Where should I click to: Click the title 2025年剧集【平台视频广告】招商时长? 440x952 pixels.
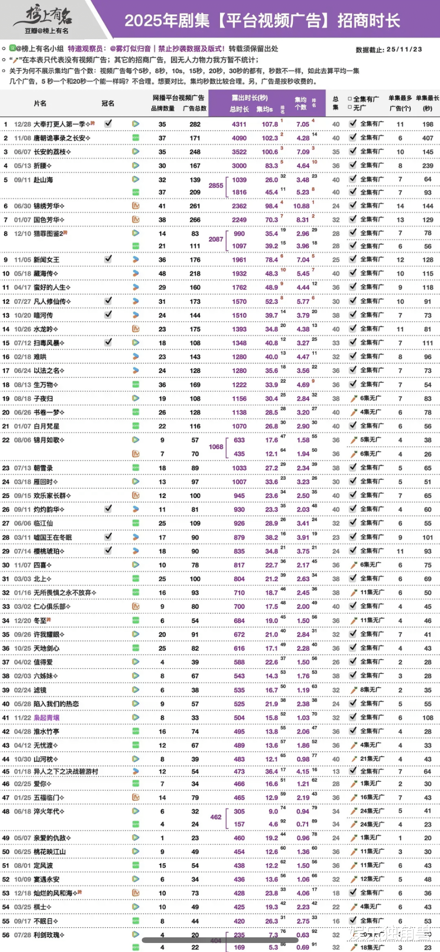point(262,20)
